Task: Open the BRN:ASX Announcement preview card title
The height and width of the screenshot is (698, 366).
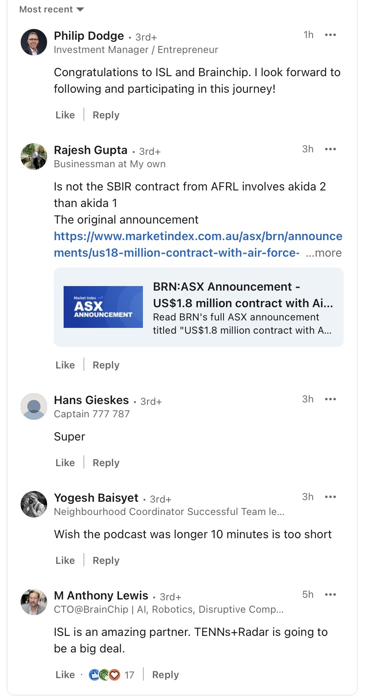Action: pos(243,295)
